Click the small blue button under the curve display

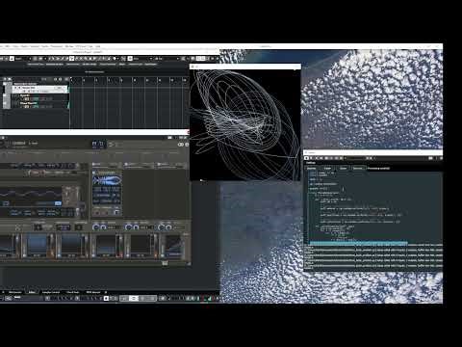(58, 203)
